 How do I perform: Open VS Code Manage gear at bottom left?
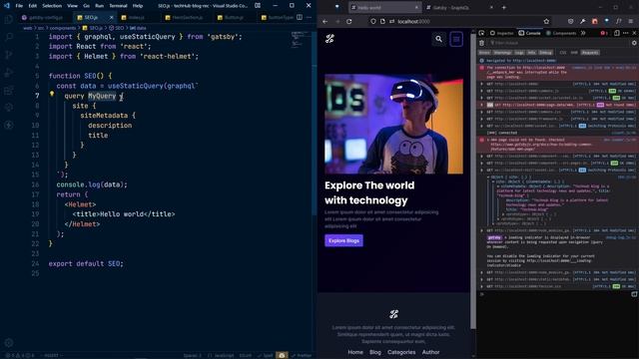click(x=9, y=343)
